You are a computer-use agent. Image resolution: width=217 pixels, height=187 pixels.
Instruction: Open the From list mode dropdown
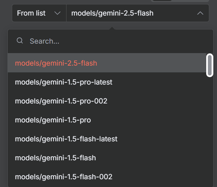[x=39, y=13]
